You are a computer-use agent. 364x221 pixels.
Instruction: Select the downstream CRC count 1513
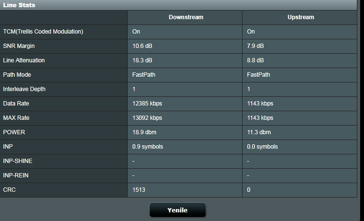pos(139,190)
